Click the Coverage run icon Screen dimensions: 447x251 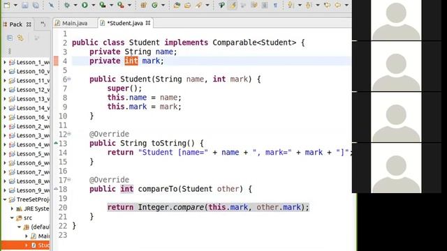pyautogui.click(x=103, y=5)
